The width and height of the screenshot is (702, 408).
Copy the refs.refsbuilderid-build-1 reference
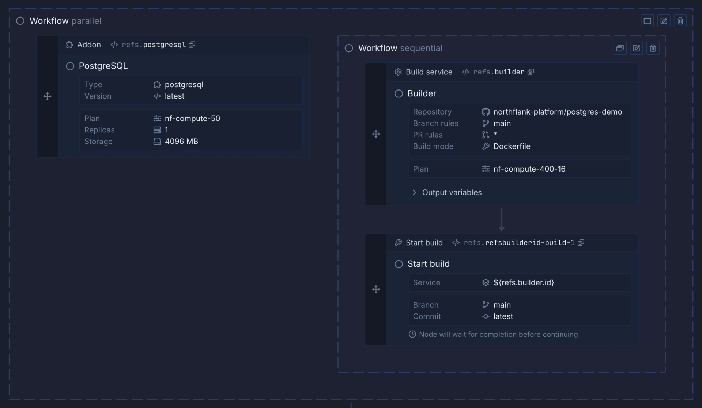click(x=581, y=243)
